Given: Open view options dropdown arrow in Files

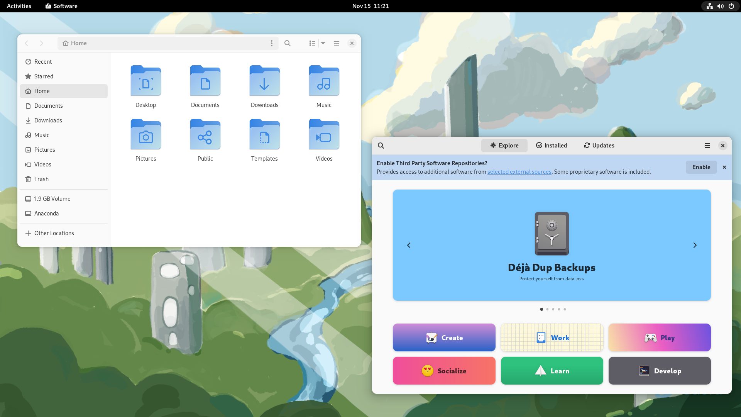Looking at the screenshot, I should coord(323,43).
